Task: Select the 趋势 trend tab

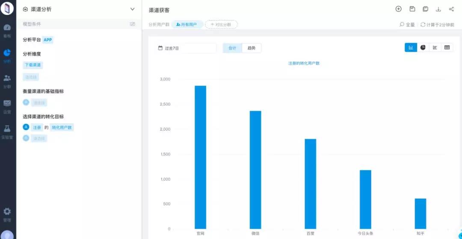Action: click(252, 48)
